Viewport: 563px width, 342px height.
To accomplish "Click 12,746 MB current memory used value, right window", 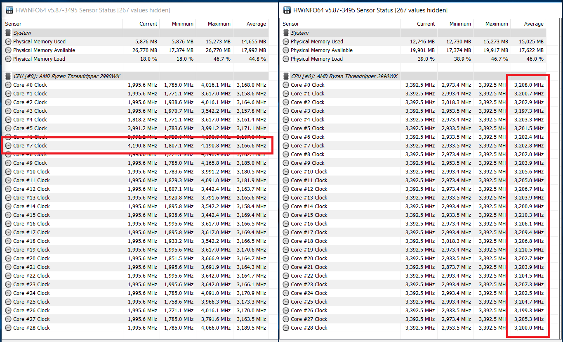I will 422,41.
